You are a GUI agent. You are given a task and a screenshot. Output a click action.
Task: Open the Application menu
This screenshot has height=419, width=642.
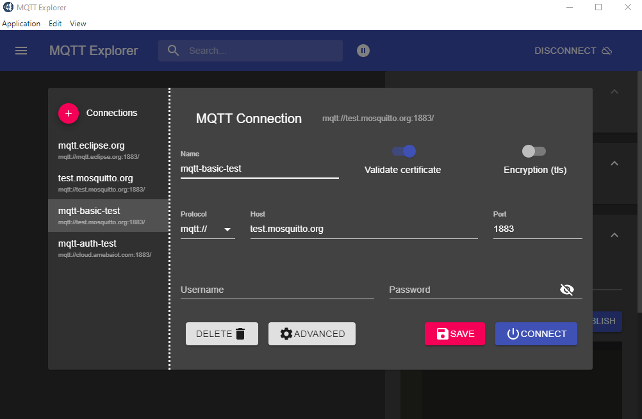coord(21,24)
